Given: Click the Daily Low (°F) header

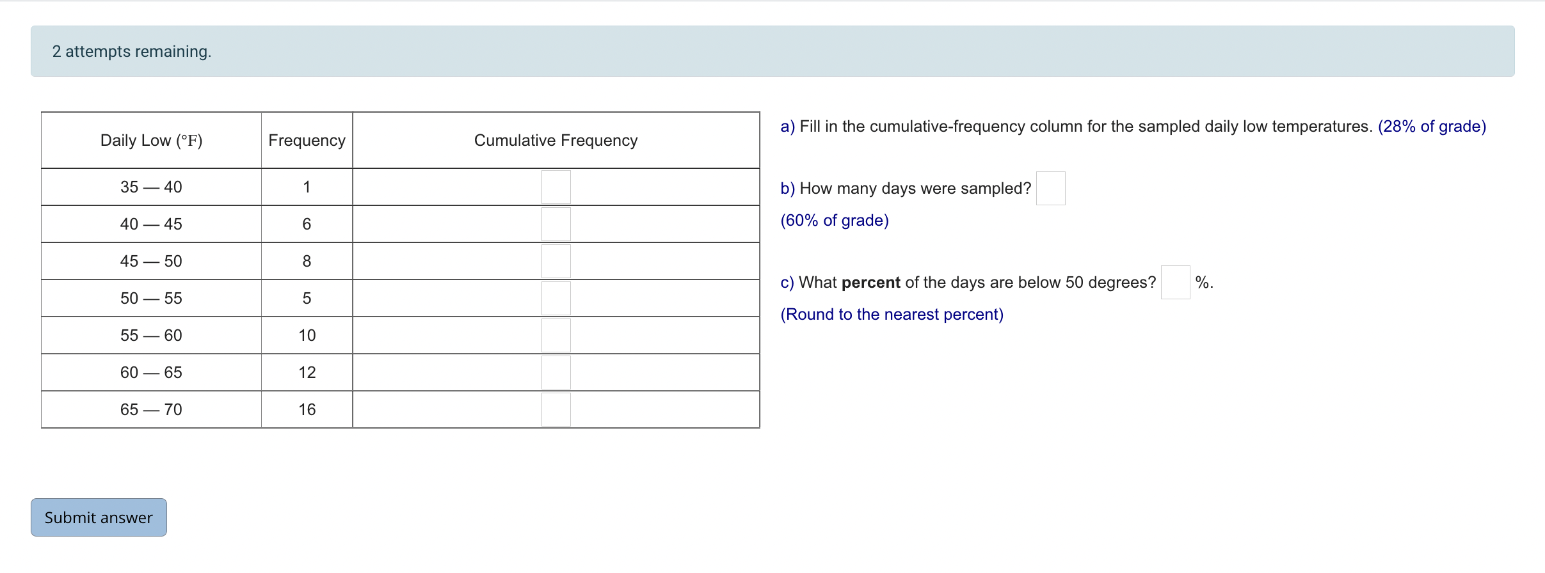Looking at the screenshot, I should click(152, 140).
